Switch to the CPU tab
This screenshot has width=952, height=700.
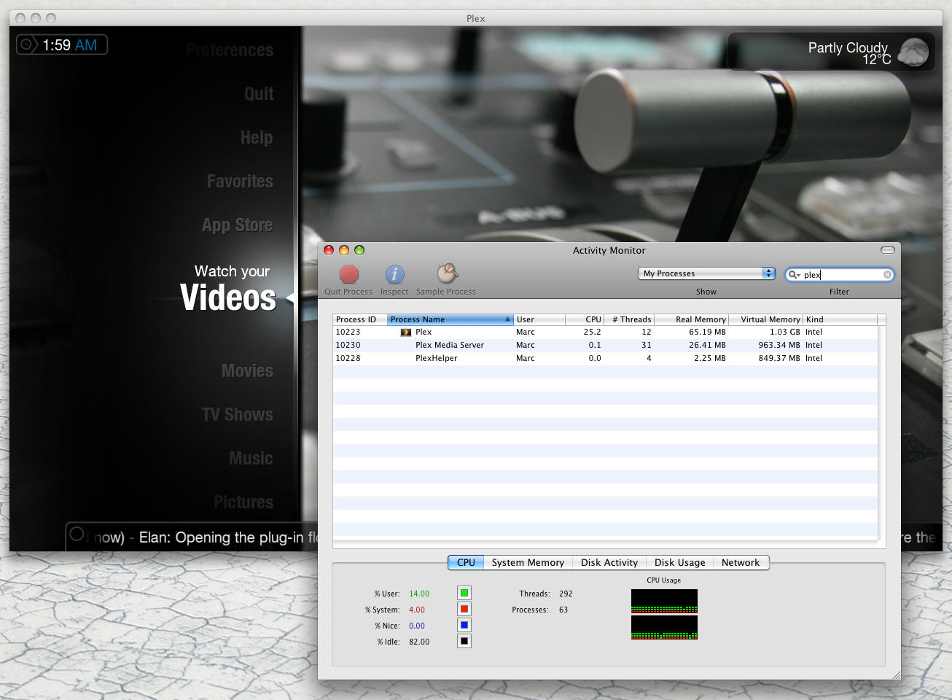466,563
